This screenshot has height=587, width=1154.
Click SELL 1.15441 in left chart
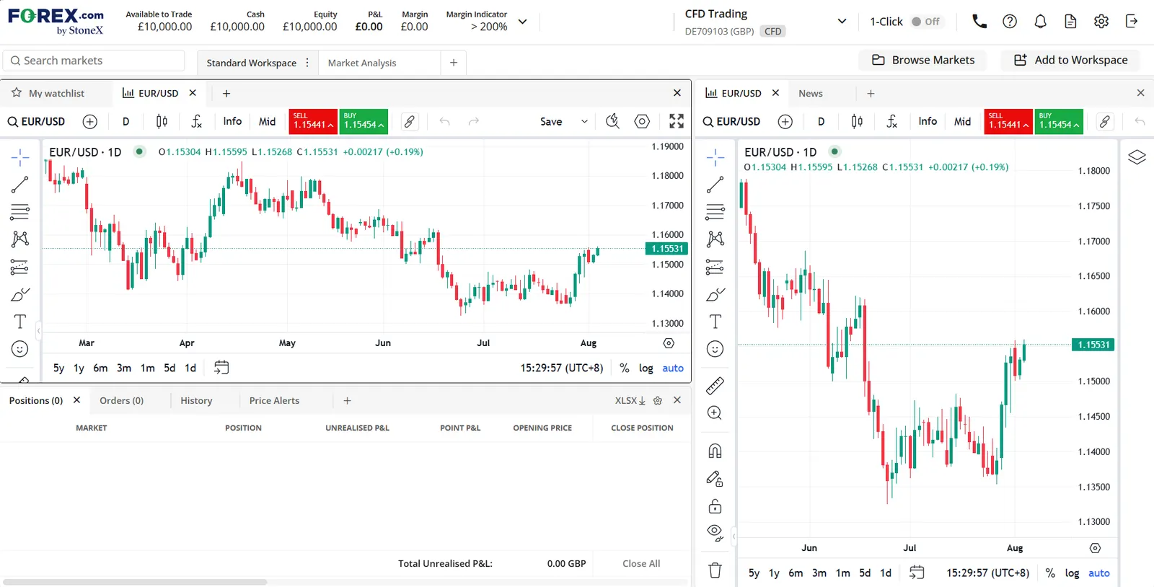(313, 121)
